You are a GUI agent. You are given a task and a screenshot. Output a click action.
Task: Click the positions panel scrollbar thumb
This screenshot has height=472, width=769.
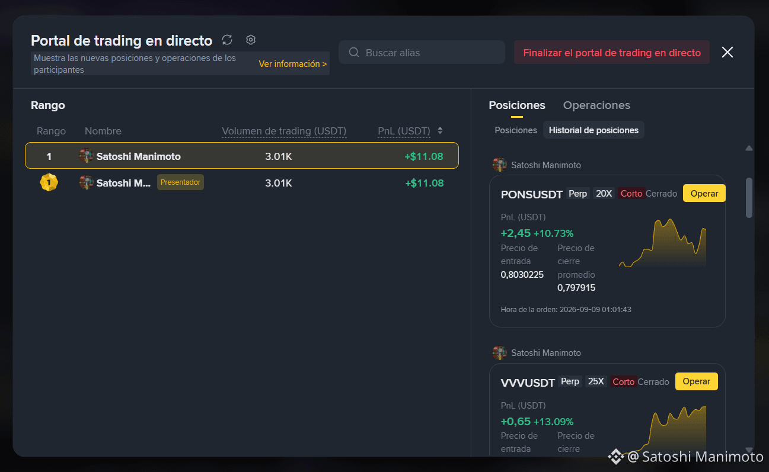click(749, 198)
